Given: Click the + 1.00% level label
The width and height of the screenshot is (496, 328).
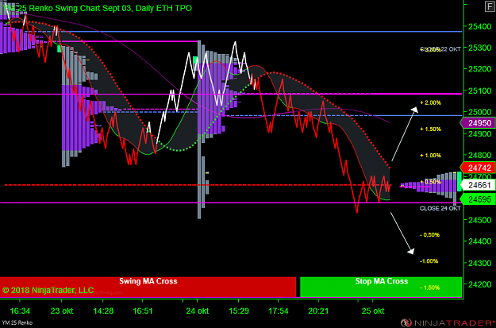Looking at the screenshot, I should (x=430, y=155).
